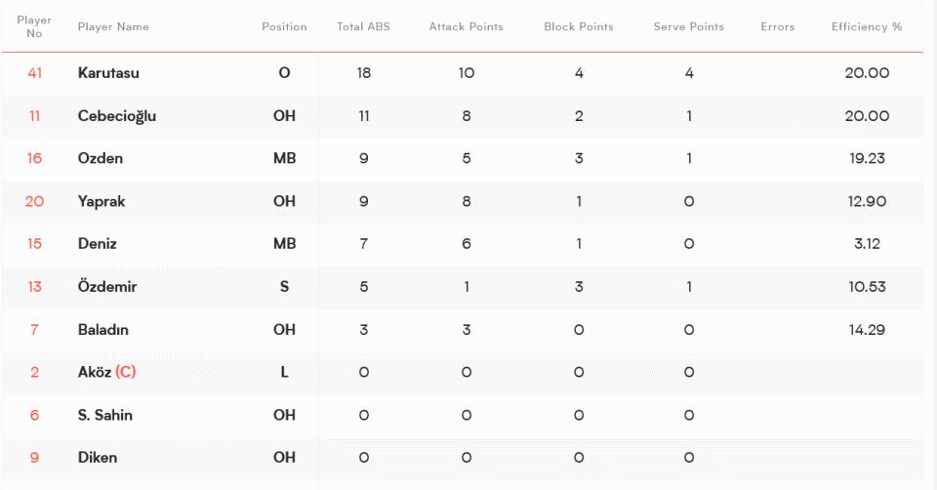Open the Cebecioğlu player row
The height and width of the screenshot is (490, 937).
click(x=463, y=116)
